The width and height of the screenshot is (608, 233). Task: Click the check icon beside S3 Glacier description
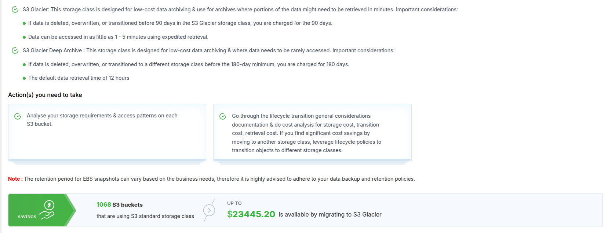pyautogui.click(x=15, y=10)
